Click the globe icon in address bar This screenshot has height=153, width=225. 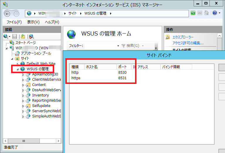[x=29, y=13]
